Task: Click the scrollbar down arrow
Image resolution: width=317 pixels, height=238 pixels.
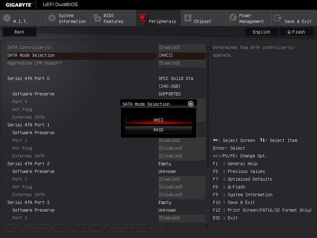Action: (x=208, y=226)
